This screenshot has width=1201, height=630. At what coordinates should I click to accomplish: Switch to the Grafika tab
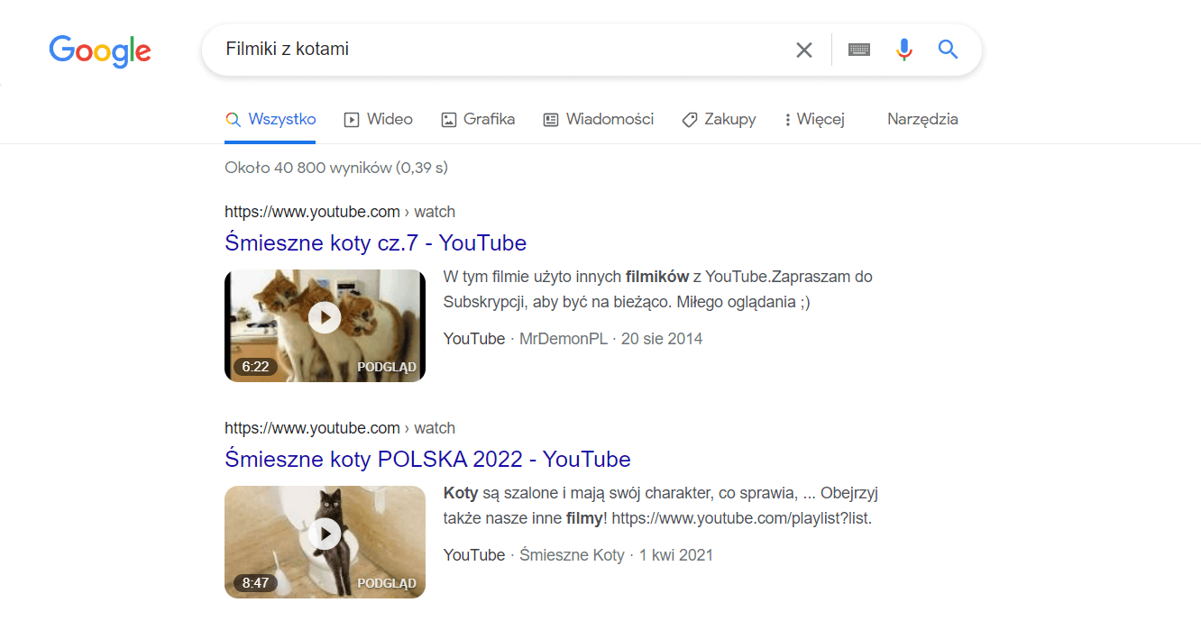click(x=478, y=119)
